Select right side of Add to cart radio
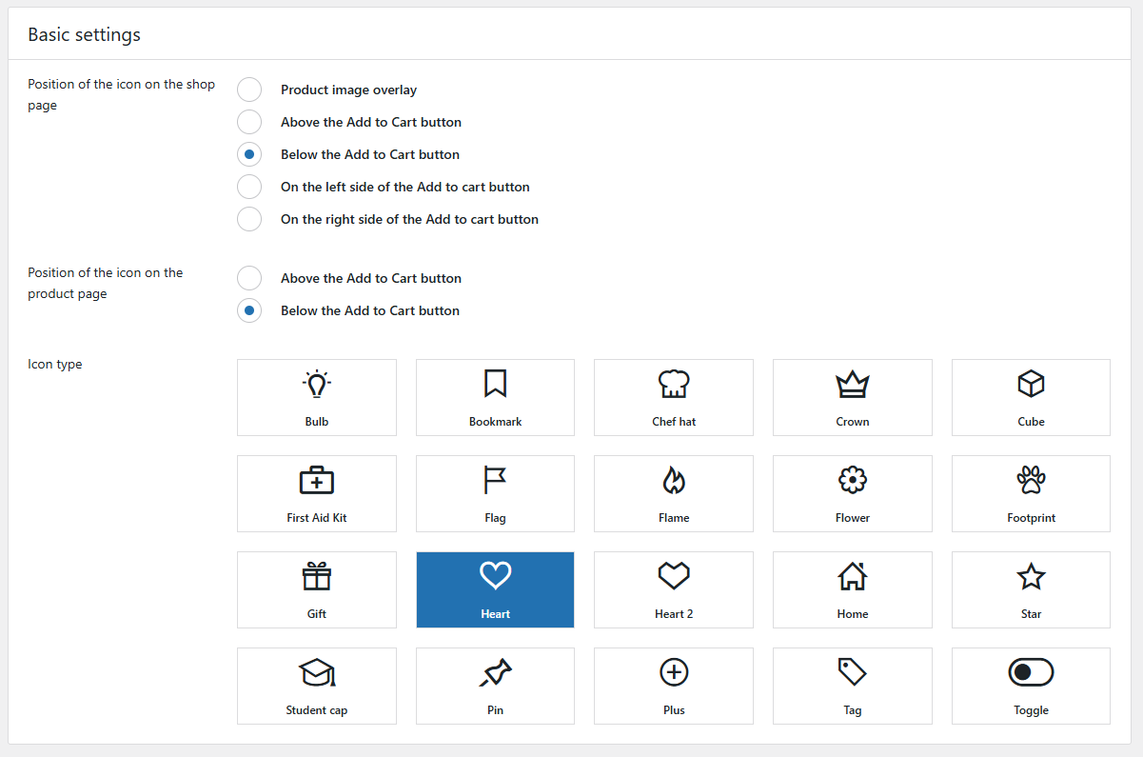 [249, 219]
